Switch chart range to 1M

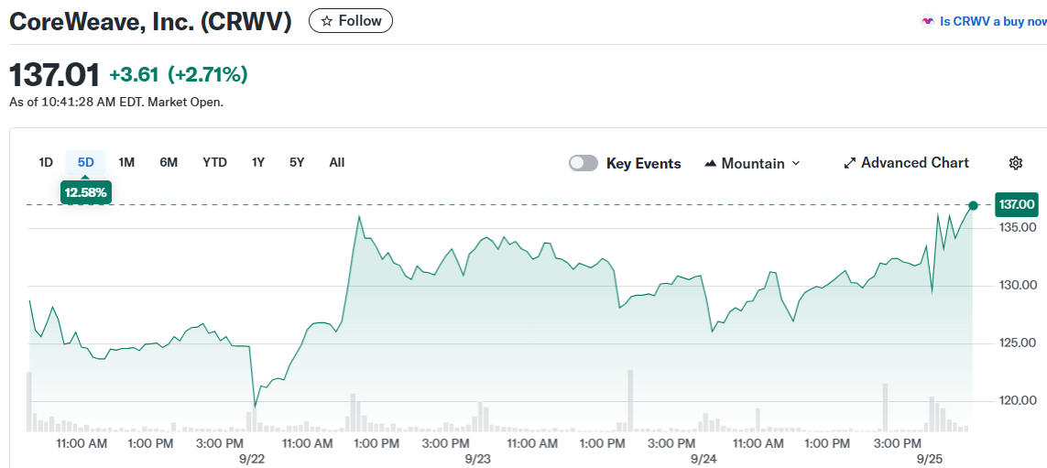tap(126, 162)
